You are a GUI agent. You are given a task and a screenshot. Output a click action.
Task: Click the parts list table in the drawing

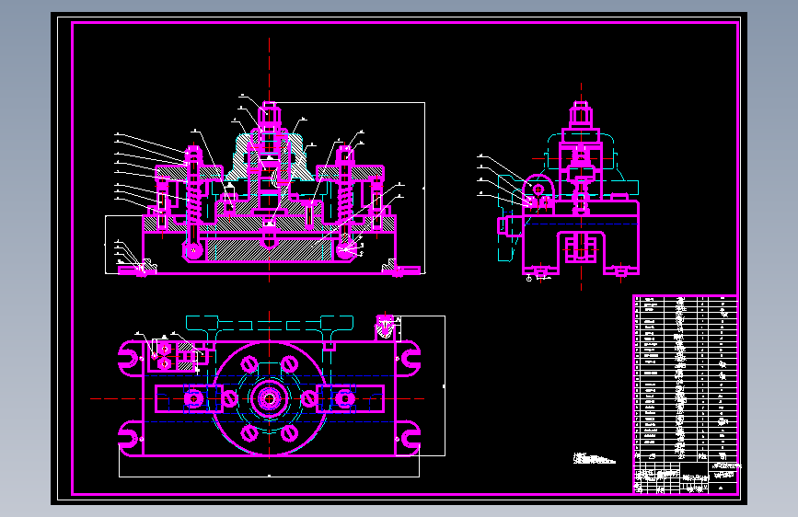(685, 378)
